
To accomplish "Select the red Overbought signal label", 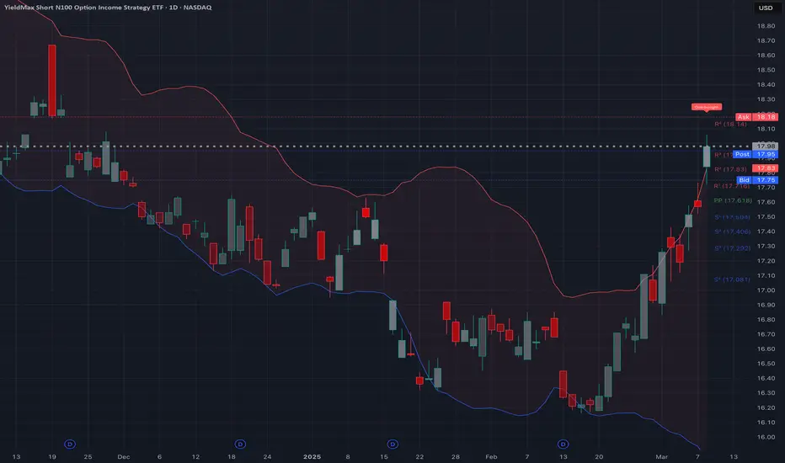I will pos(707,107).
